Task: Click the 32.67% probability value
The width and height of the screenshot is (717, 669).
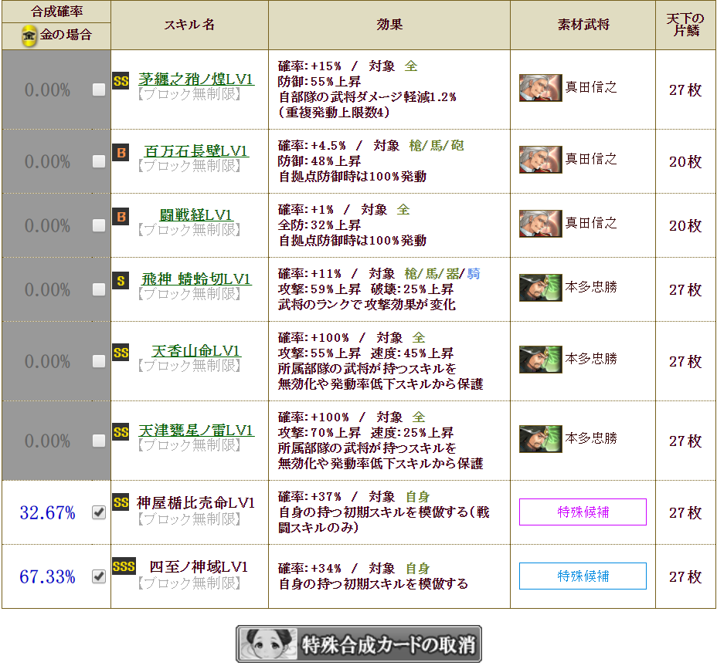Action: click(x=47, y=513)
